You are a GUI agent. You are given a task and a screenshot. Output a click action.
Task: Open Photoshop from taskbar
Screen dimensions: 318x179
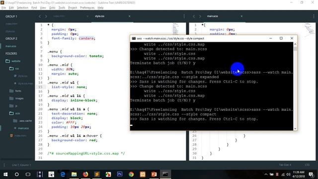point(120,175)
